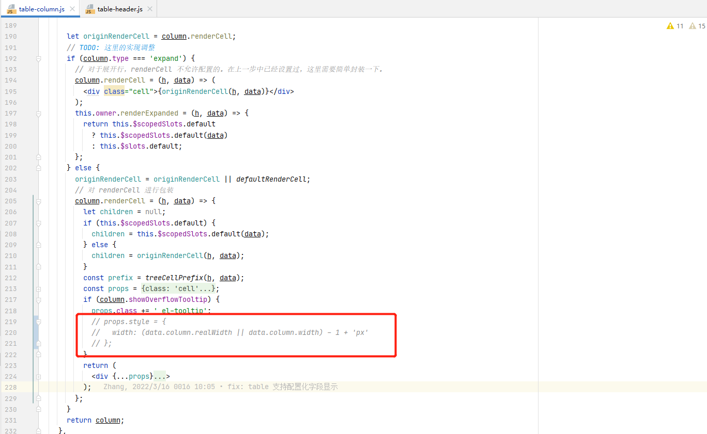The height and width of the screenshot is (434, 707).
Task: Collapse the fold marker on line 205
Action: pos(38,201)
